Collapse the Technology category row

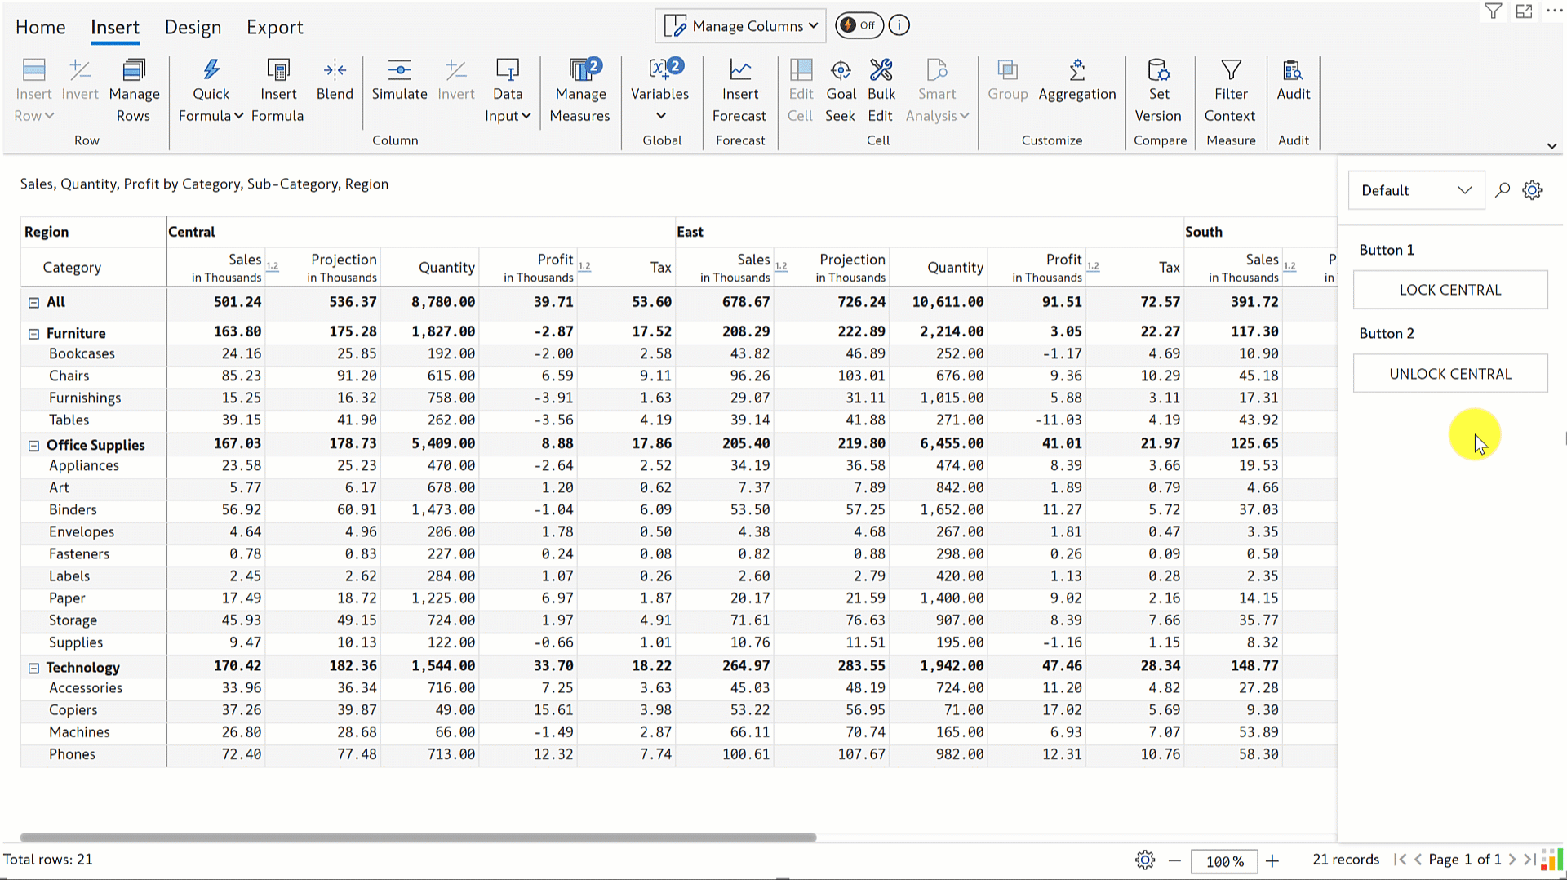[33, 668]
